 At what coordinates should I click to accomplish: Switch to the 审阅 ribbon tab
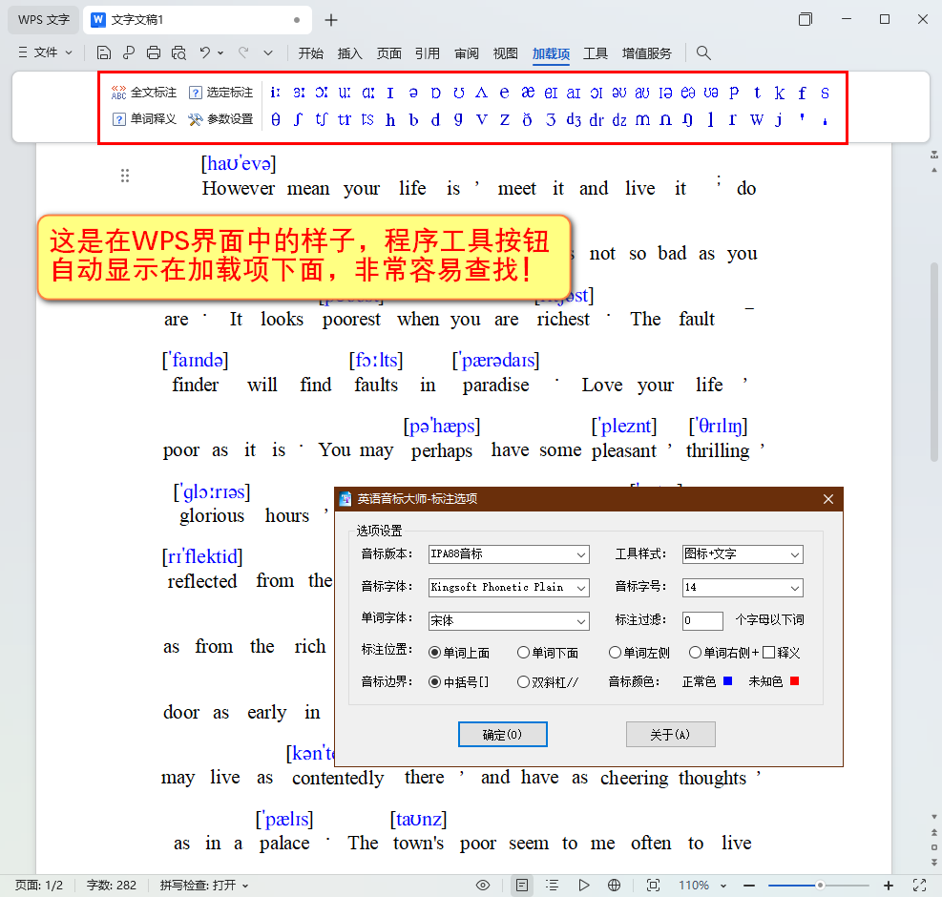466,53
